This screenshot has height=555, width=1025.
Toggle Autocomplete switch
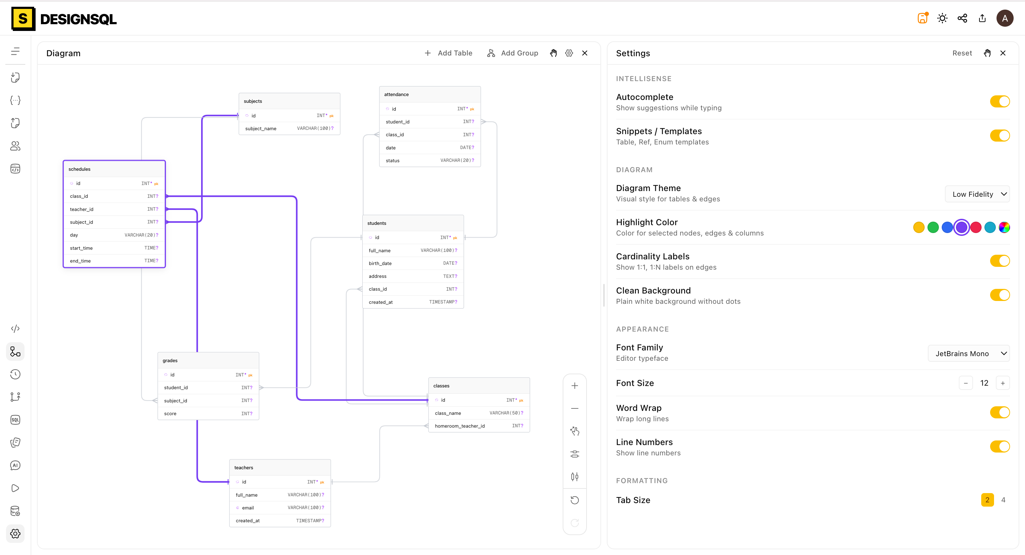click(x=999, y=101)
